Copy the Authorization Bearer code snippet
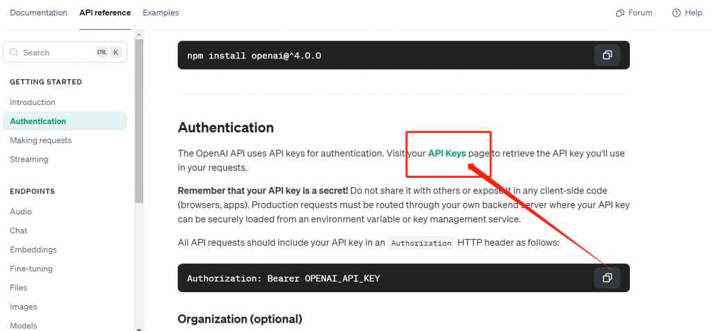This screenshot has height=331, width=712. pyautogui.click(x=607, y=278)
